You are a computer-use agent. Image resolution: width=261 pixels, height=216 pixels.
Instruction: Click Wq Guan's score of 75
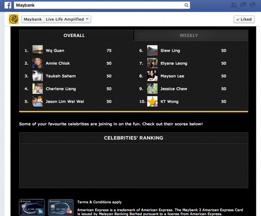(x=109, y=51)
